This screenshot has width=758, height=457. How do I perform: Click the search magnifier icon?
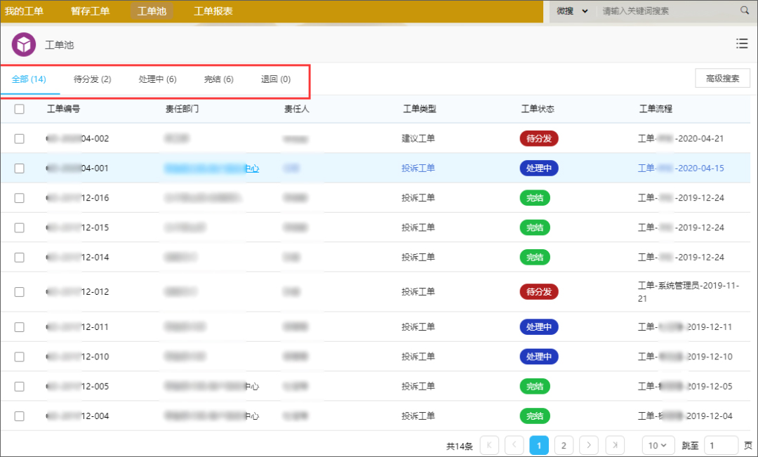[745, 10]
